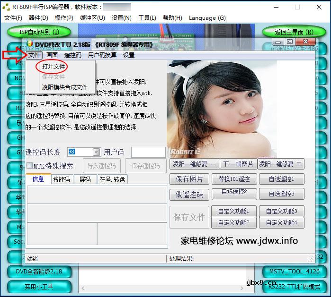Click the 就绪 status text
331x297 pixels.
[x=32, y=259]
